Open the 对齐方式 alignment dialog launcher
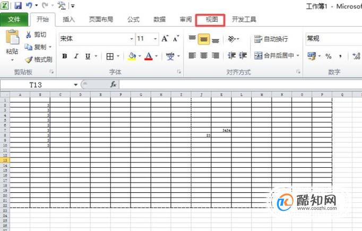 [x=298, y=72]
